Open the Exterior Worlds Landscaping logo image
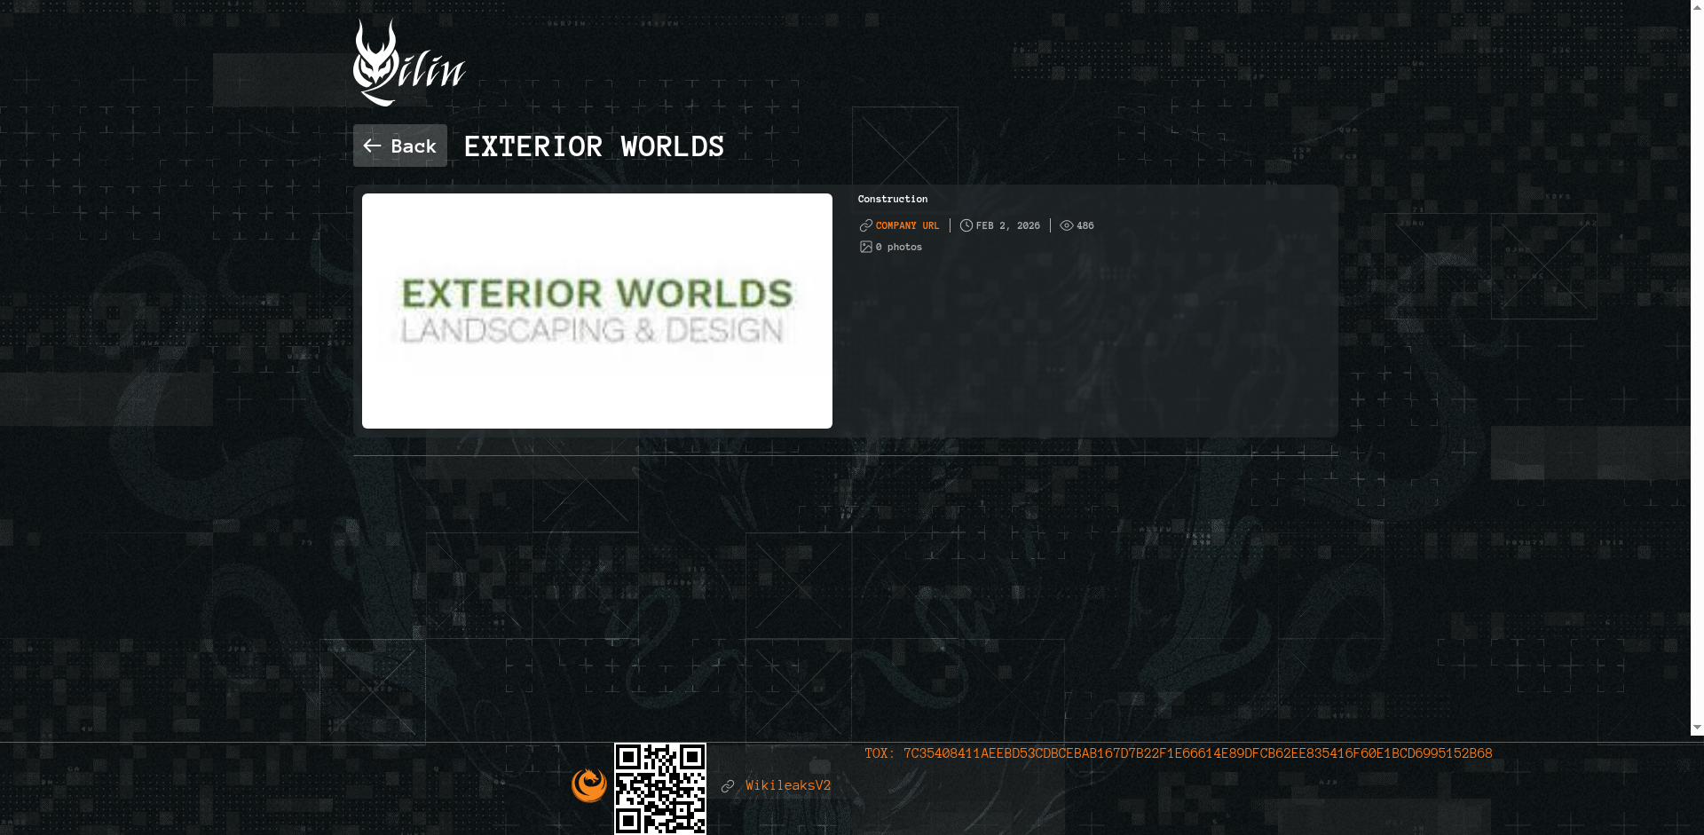 [x=596, y=311]
